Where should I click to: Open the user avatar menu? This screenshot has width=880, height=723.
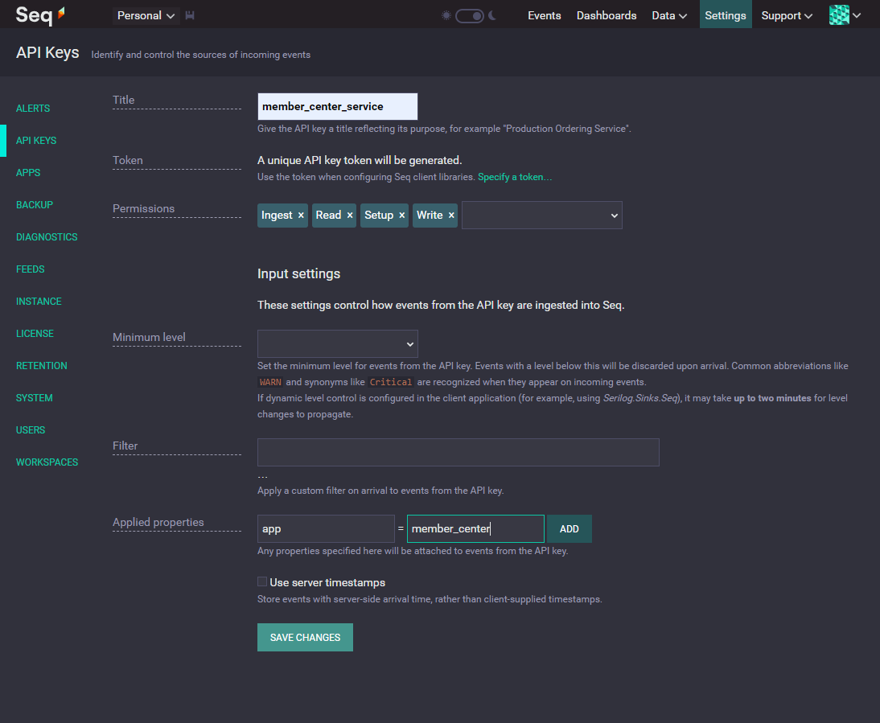tap(845, 15)
